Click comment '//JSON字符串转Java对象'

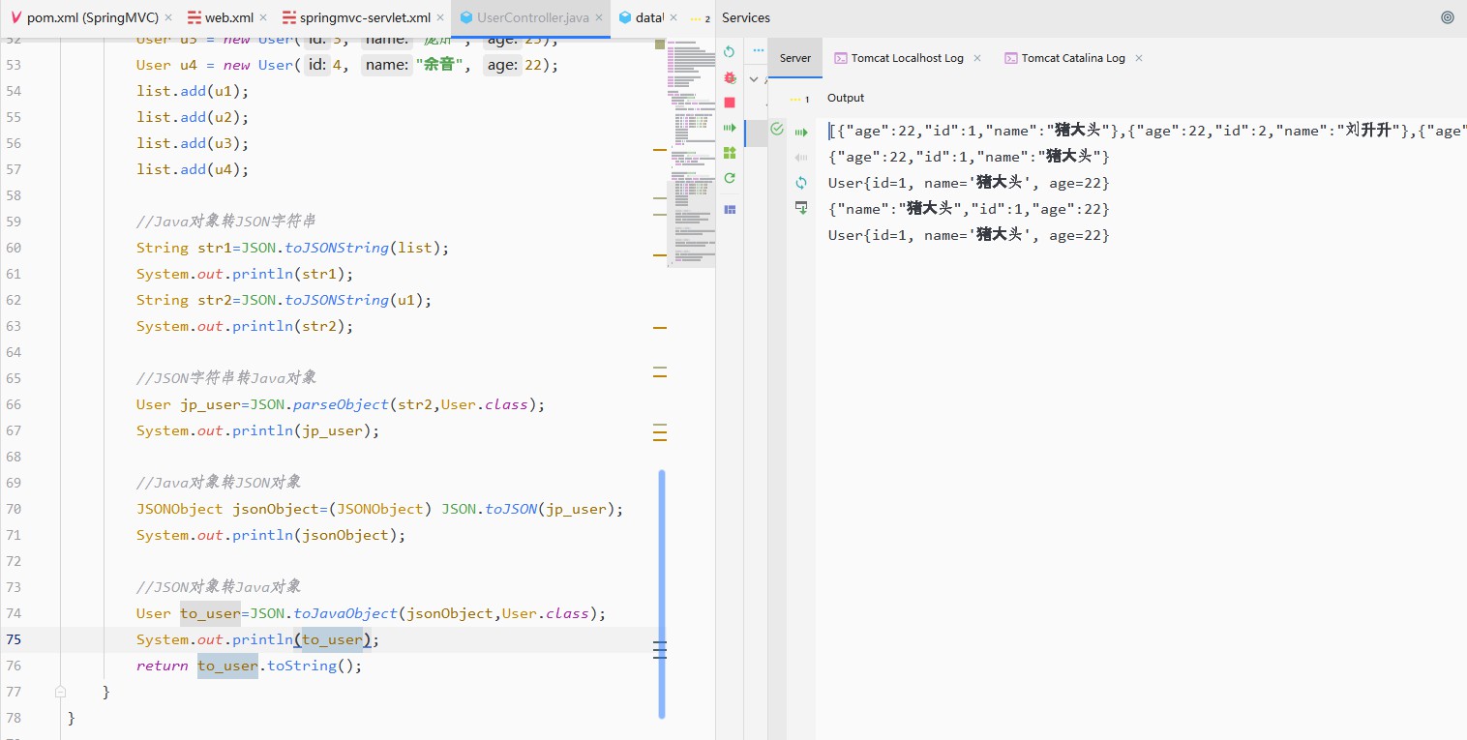226,378
